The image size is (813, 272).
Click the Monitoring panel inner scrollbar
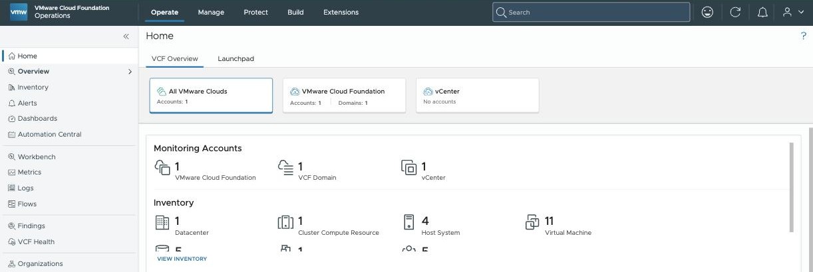(x=791, y=188)
